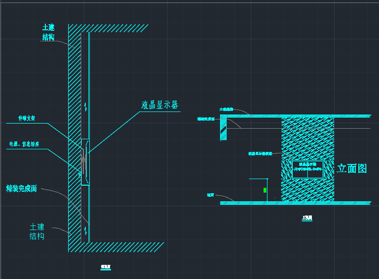Select the 伸缩支架 leader label
Viewport: 379px width, 279px height.
tap(27, 119)
